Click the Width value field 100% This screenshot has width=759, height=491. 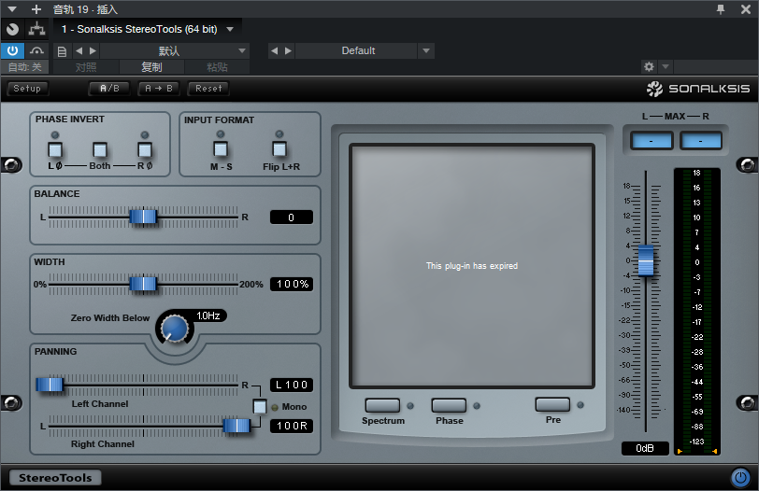coord(292,284)
